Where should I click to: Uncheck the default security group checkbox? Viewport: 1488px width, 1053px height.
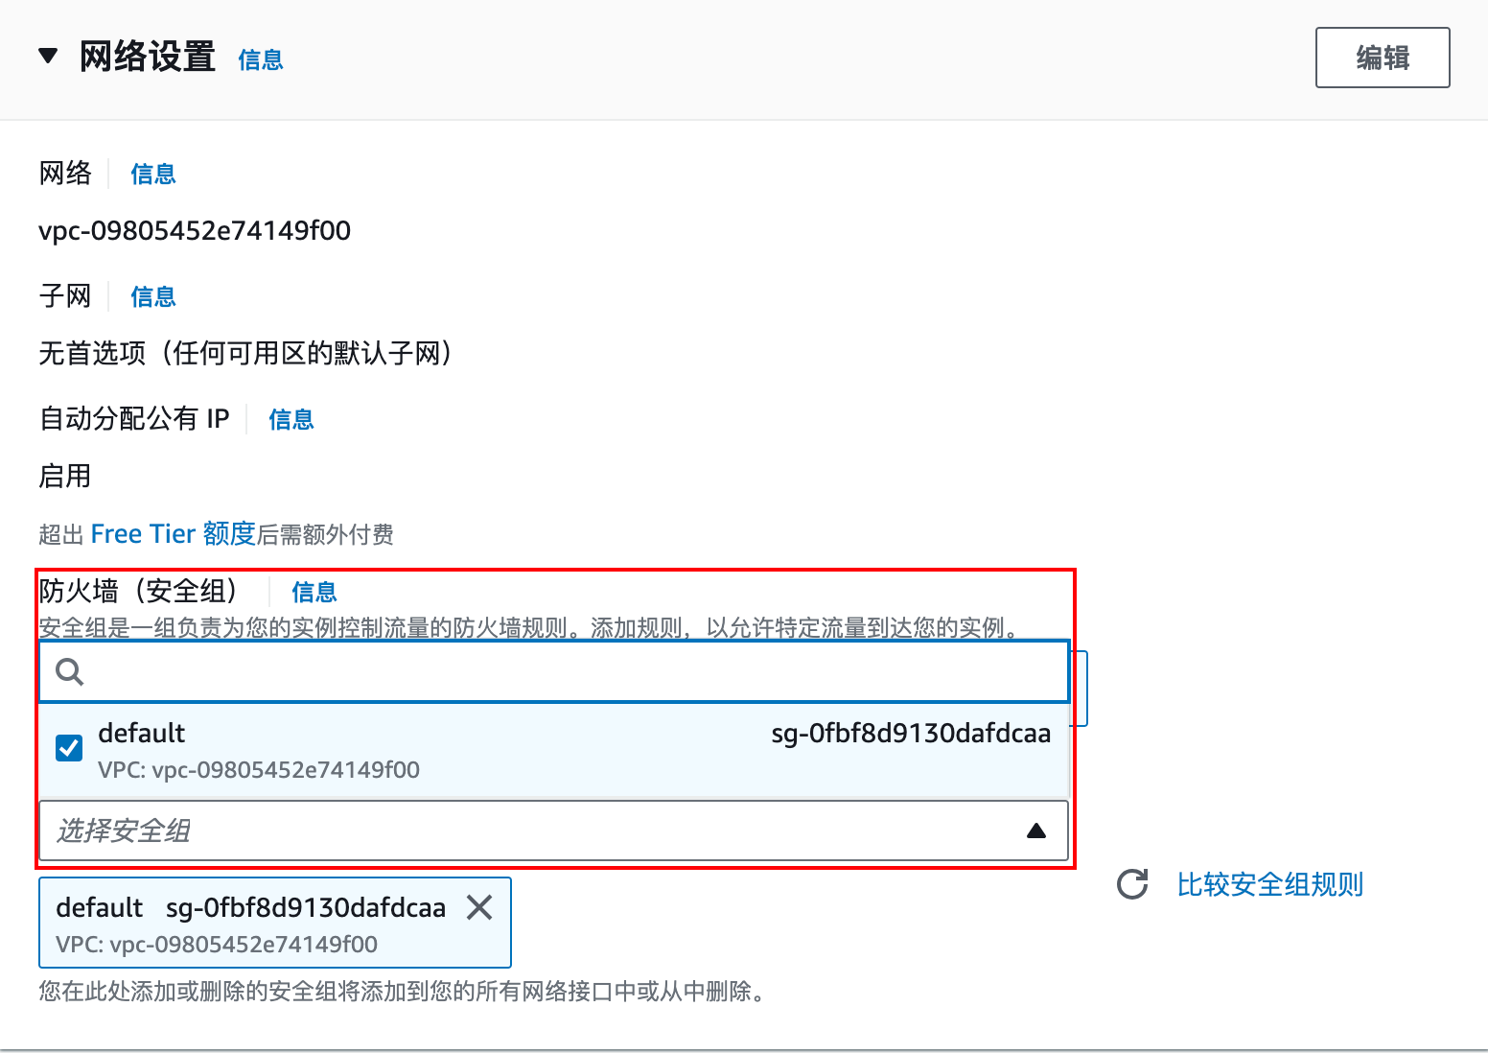[69, 748]
